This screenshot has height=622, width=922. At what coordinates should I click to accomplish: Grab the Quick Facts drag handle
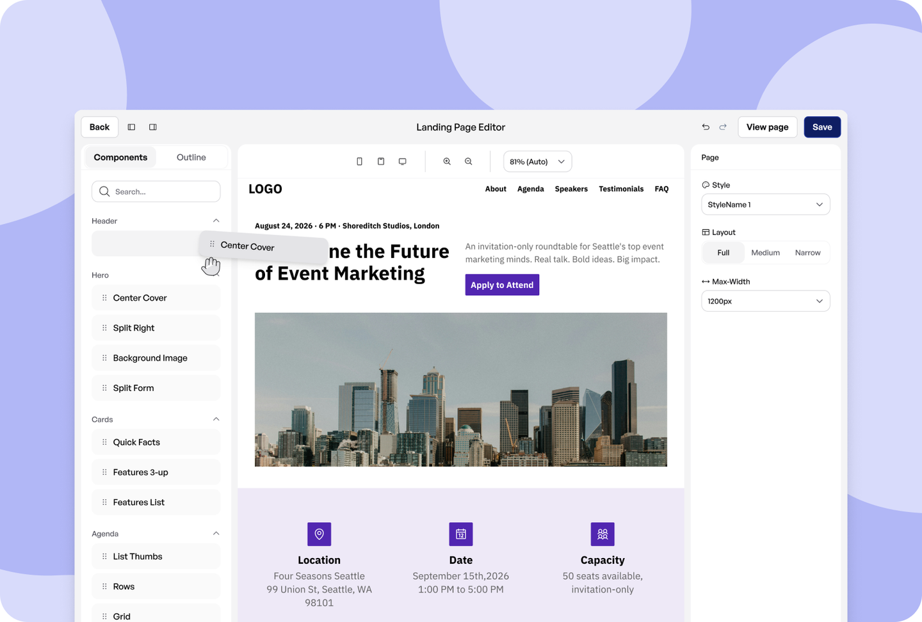click(x=104, y=442)
